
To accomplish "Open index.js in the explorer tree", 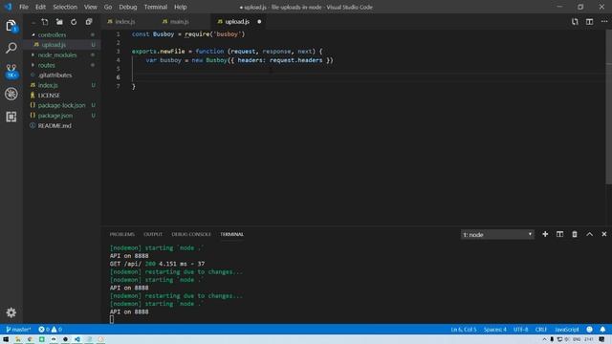I will point(48,85).
